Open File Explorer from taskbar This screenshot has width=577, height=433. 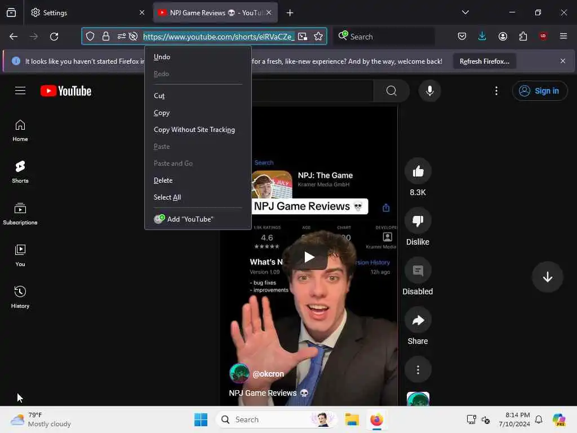pos(352,419)
